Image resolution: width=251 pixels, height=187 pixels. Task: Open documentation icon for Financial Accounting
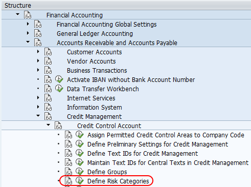pyautogui.click(x=28, y=15)
